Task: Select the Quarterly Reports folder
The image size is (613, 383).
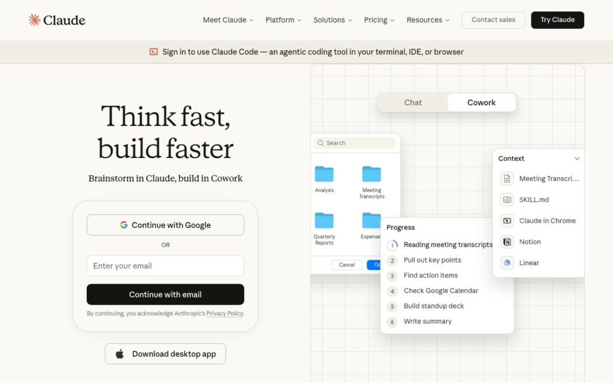Action: (x=324, y=221)
